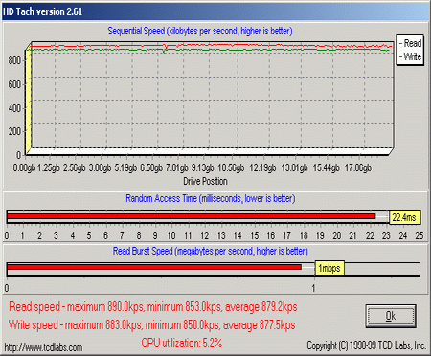Viewport: 431px width, 356px height.
Task: Click the 25 tick on access time scale
Action: [x=420, y=235]
